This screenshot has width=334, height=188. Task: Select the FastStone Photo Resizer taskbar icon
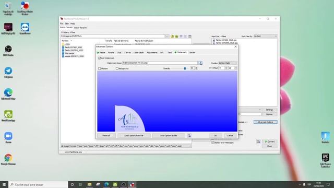pyautogui.click(x=132, y=184)
